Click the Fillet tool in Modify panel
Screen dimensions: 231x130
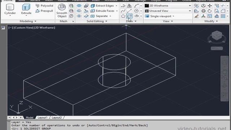(223, 11)
